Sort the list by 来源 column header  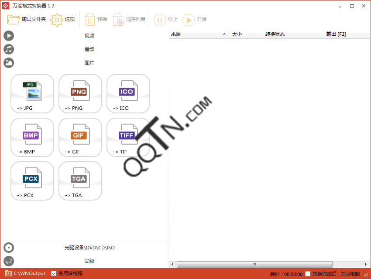tap(199, 34)
